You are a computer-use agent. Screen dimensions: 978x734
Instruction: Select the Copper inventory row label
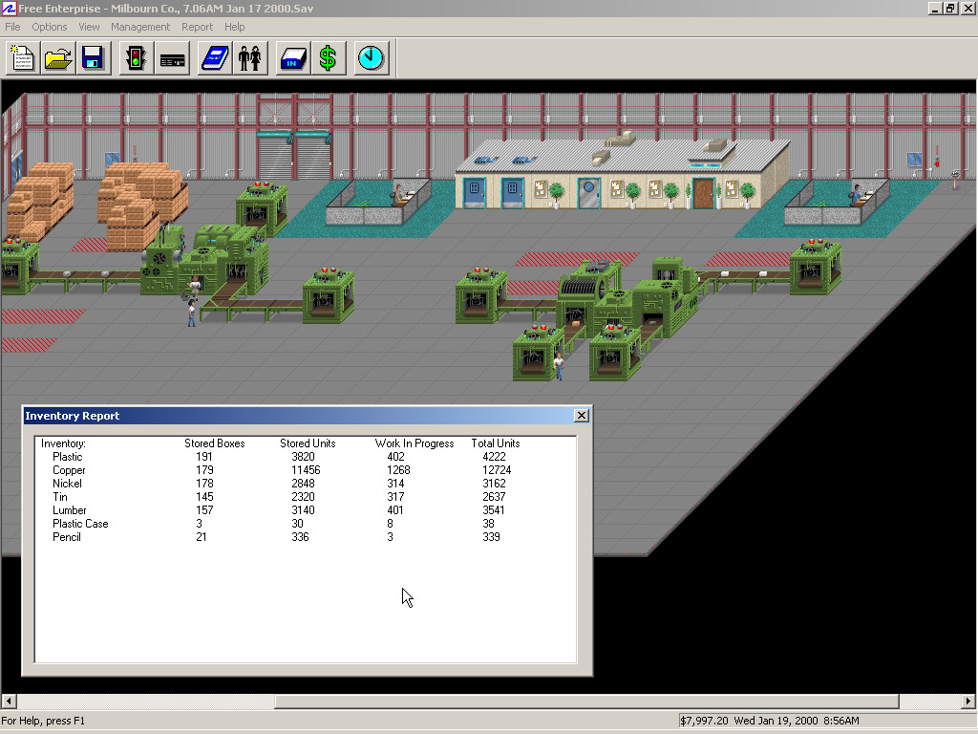69,470
